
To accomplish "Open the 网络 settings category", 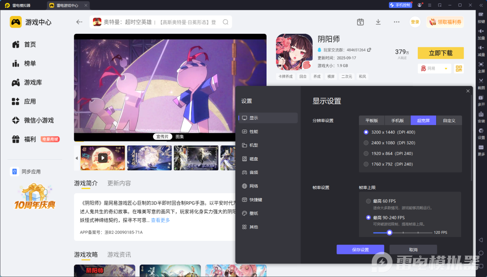I will (268, 186).
